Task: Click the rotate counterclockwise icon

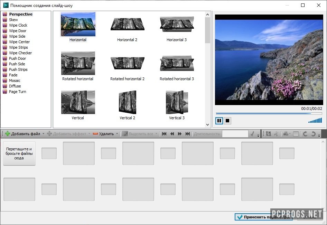Action: [x=313, y=134]
